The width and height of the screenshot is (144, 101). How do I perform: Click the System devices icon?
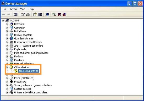point(12,89)
